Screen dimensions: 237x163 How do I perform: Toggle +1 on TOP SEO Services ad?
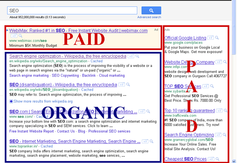pos(206,86)
